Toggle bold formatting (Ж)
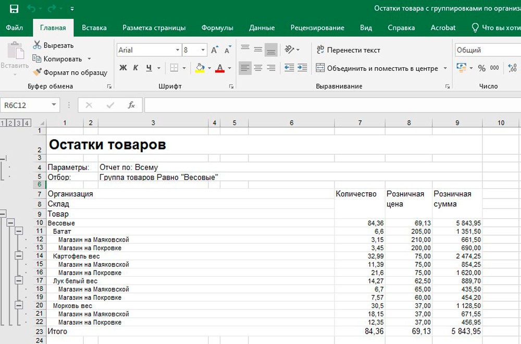The height and width of the screenshot is (344, 521). (x=123, y=68)
